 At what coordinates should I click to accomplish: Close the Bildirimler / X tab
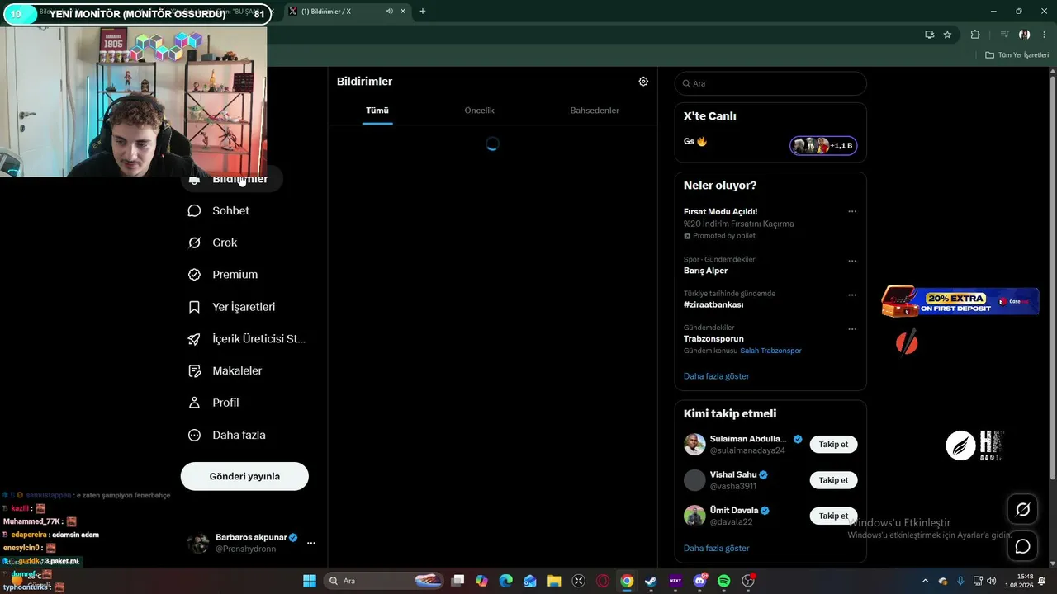(x=403, y=12)
